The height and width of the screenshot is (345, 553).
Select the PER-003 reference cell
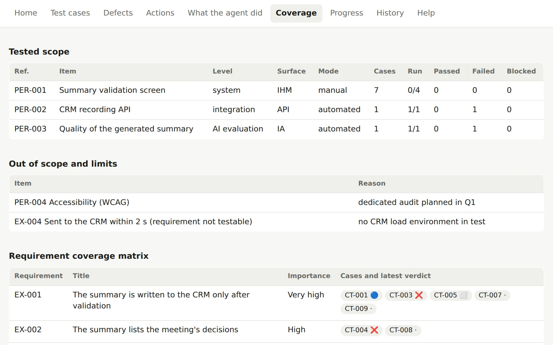(30, 129)
